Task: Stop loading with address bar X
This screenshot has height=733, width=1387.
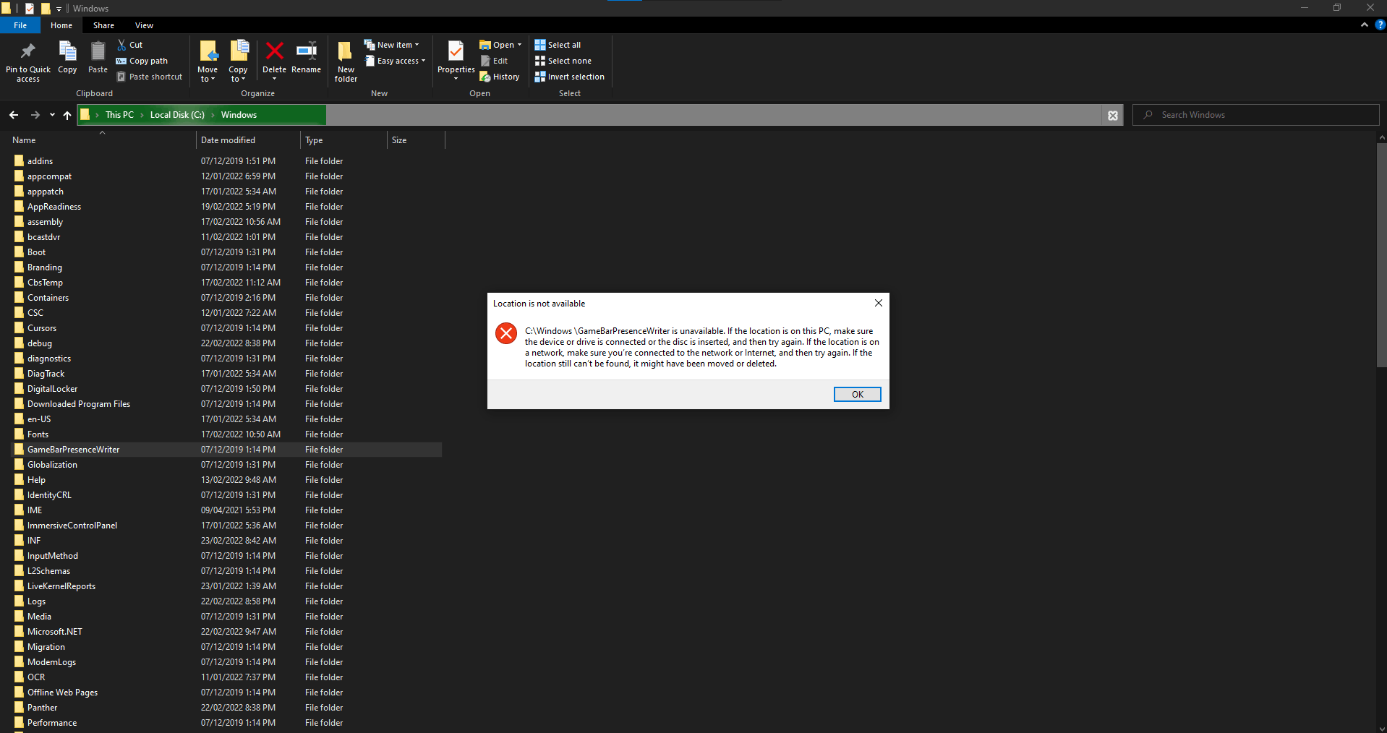Action: pos(1113,115)
